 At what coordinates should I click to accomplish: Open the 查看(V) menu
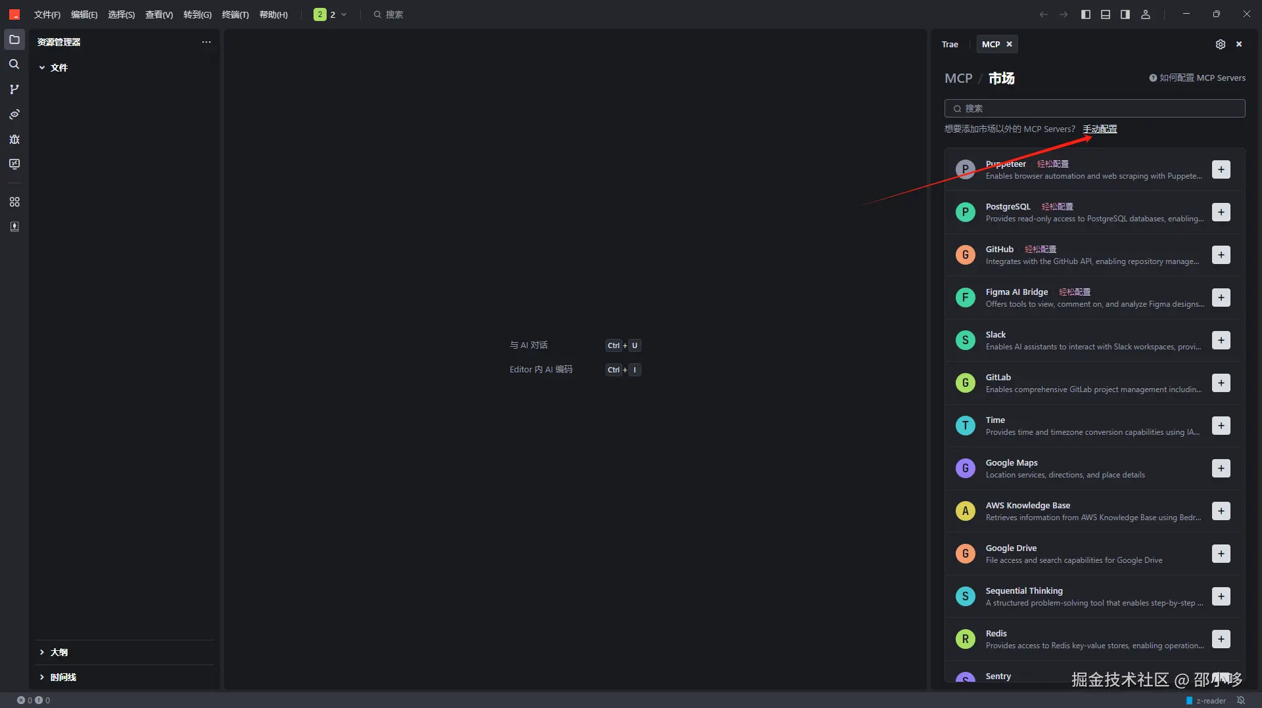tap(159, 14)
